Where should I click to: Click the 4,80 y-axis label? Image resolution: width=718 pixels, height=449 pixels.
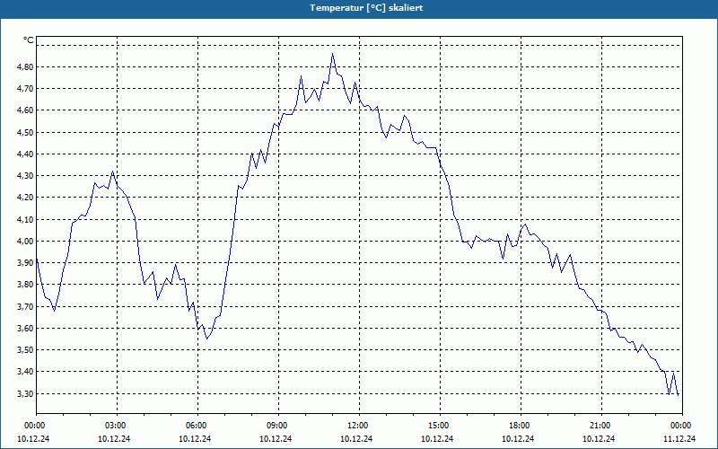tap(26, 66)
